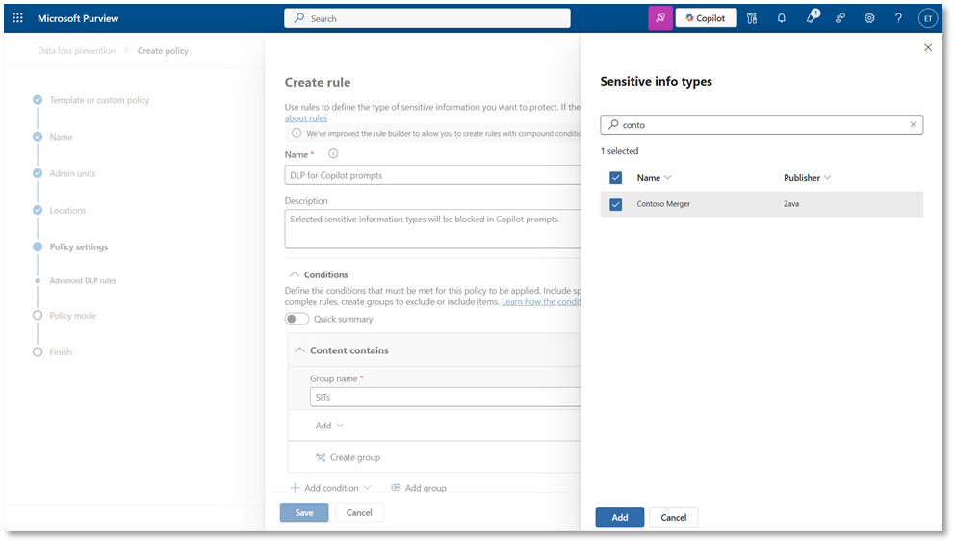
Task: Open the app launcher waffle icon
Action: [17, 18]
